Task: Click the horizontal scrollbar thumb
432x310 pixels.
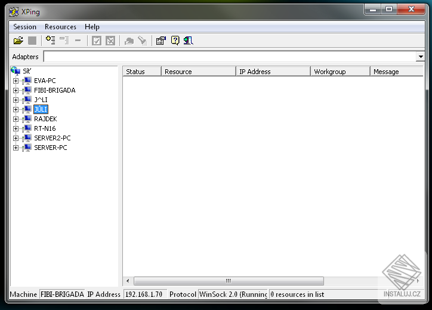Action: [229, 281]
